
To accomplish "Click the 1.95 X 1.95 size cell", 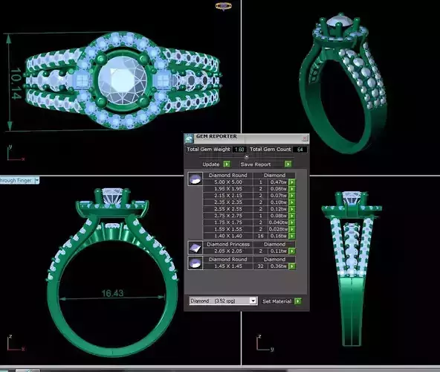I will [228, 189].
